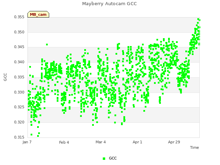Click the 0.345 y-axis value
The width and height of the screenshot is (220, 165).
pos(19,47)
